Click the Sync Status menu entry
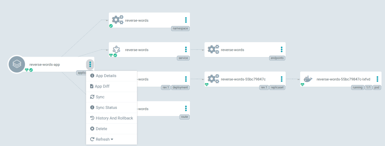This screenshot has width=385, height=146. pyautogui.click(x=106, y=107)
